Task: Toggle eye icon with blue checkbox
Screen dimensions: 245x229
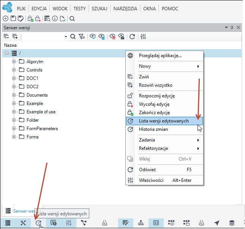Action: click(101, 37)
